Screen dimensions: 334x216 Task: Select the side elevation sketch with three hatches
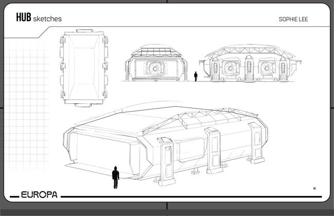pyautogui.click(x=250, y=64)
